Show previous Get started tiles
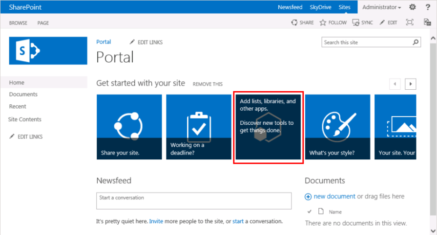Image resolution: width=437 pixels, height=235 pixels. pos(395,84)
